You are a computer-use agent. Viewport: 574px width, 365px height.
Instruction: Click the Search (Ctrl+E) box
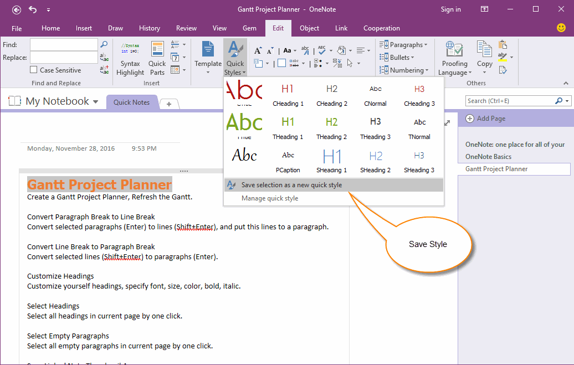tap(510, 101)
